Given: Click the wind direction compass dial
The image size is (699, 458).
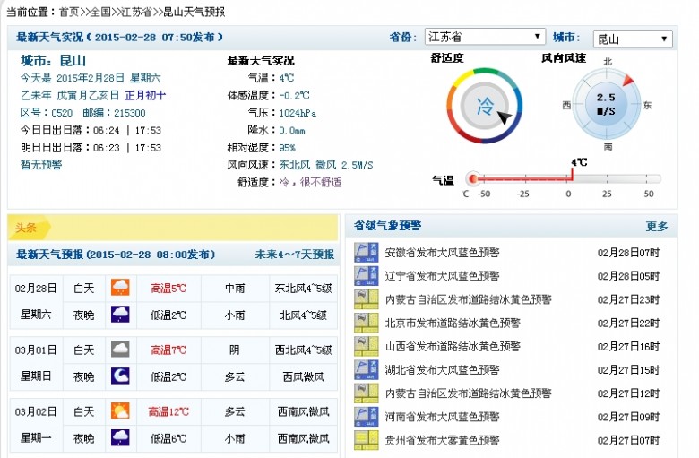Looking at the screenshot, I should pyautogui.click(x=607, y=103).
